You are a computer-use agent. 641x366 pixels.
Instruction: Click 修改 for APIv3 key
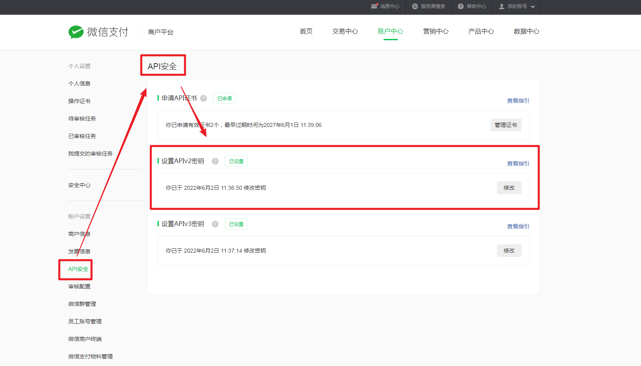point(509,251)
